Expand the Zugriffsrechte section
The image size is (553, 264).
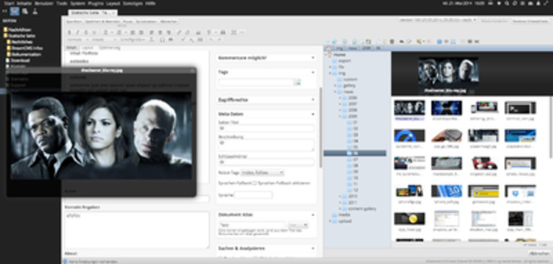(x=313, y=100)
